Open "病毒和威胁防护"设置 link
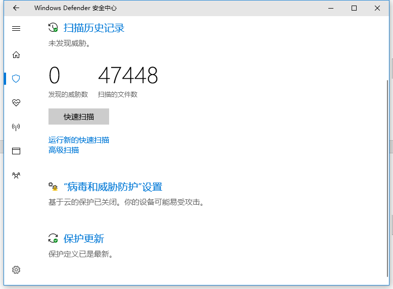 pos(113,187)
